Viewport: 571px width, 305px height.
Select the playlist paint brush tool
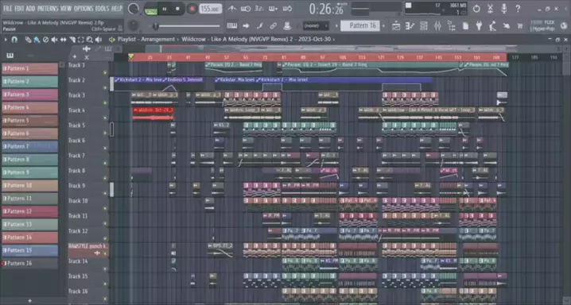(37, 40)
